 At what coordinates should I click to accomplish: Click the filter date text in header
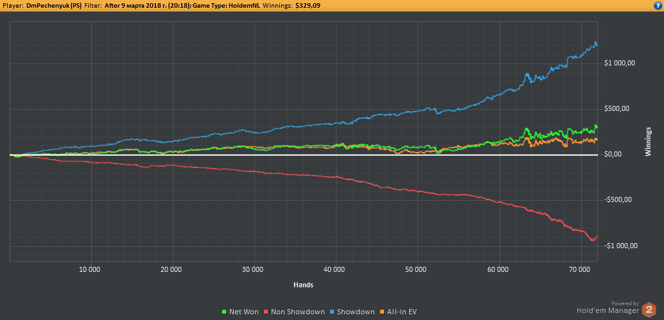146,4
